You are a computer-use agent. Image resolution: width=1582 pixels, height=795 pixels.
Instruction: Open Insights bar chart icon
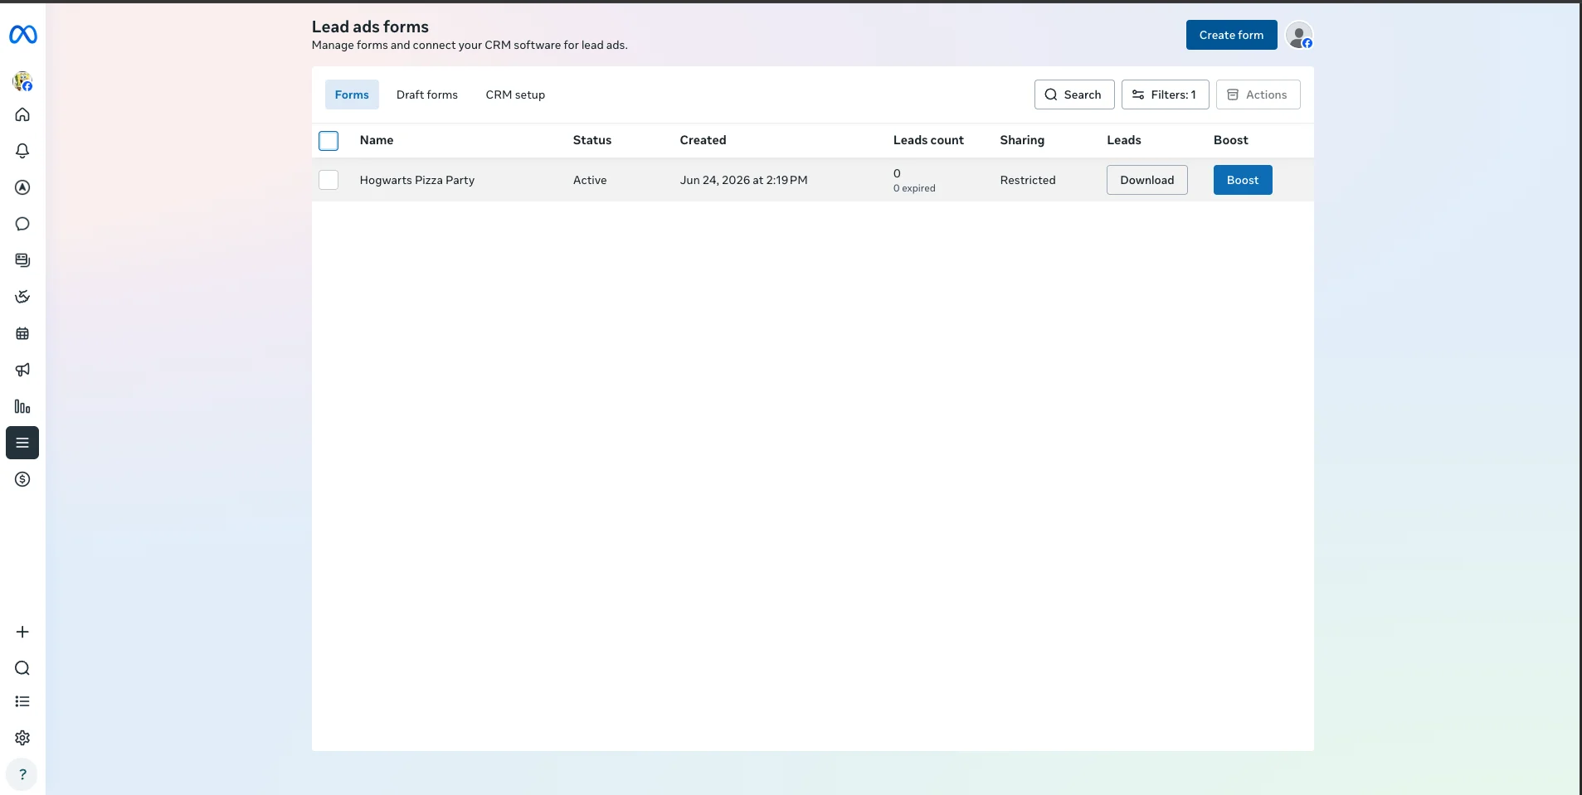click(22, 406)
